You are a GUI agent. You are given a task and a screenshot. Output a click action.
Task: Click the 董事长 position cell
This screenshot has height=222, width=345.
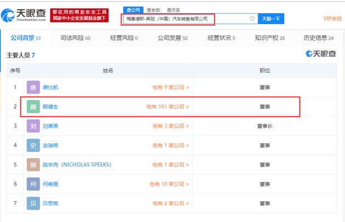[x=264, y=126]
